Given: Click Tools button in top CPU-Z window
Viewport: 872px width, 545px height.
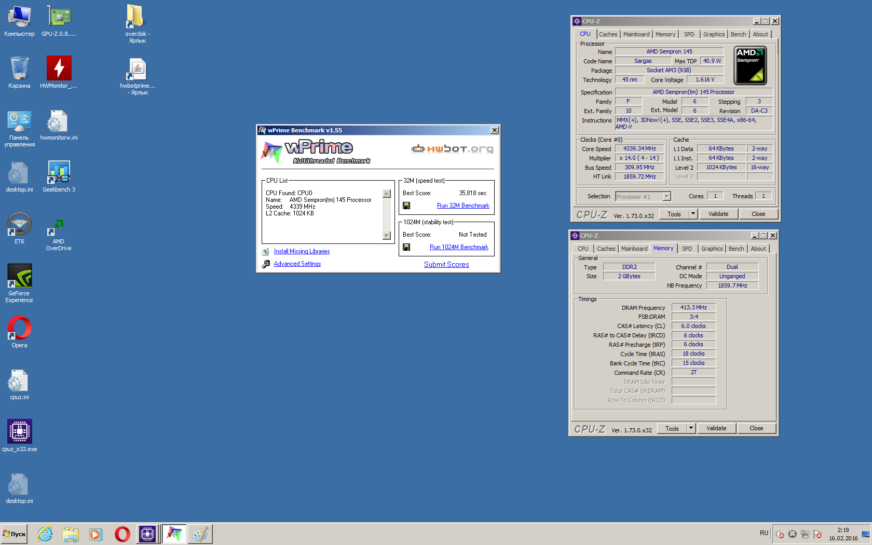Looking at the screenshot, I should [674, 214].
